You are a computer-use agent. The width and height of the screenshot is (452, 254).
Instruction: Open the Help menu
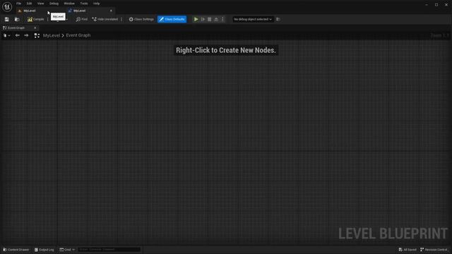(96, 4)
